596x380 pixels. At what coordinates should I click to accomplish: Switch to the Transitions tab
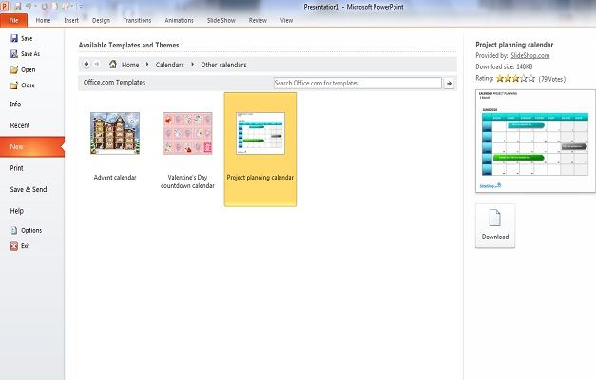(137, 21)
